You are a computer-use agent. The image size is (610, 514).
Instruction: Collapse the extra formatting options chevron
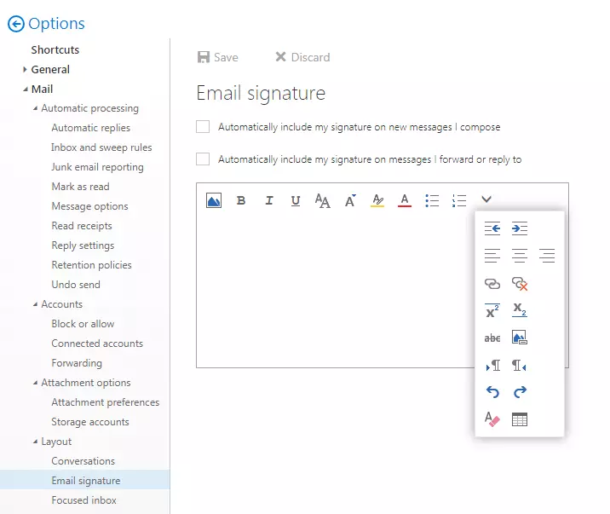(x=486, y=199)
